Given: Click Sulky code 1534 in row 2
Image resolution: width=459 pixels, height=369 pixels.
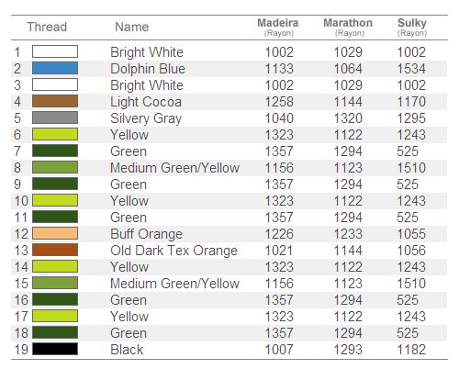Looking at the screenshot, I should (411, 69).
